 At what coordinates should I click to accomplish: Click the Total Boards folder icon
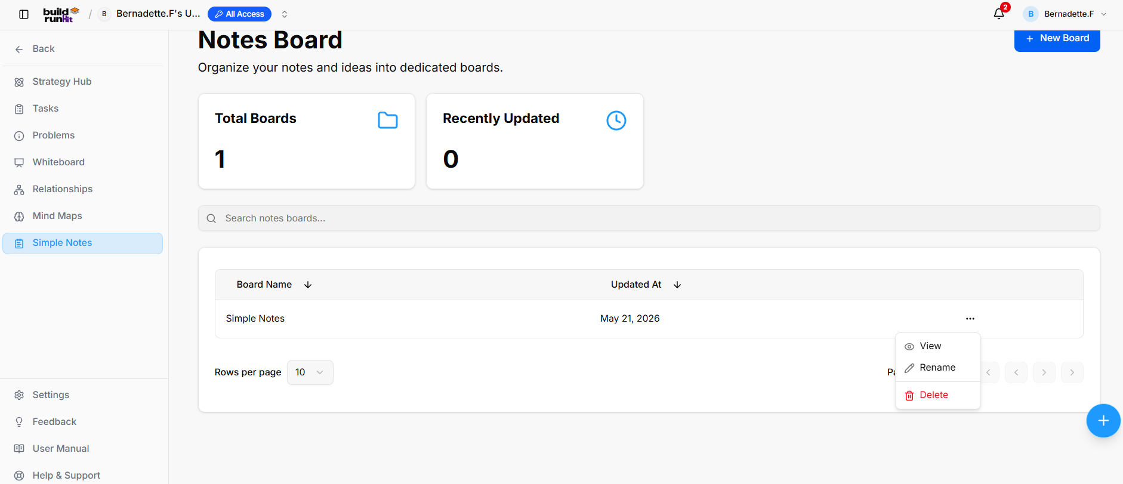pyautogui.click(x=388, y=120)
